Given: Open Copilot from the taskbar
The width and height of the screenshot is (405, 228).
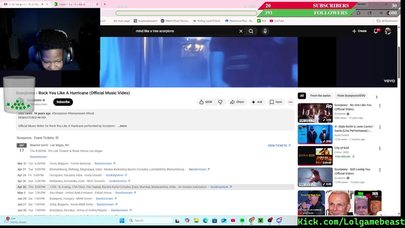Looking at the screenshot, I should click(x=187, y=220).
